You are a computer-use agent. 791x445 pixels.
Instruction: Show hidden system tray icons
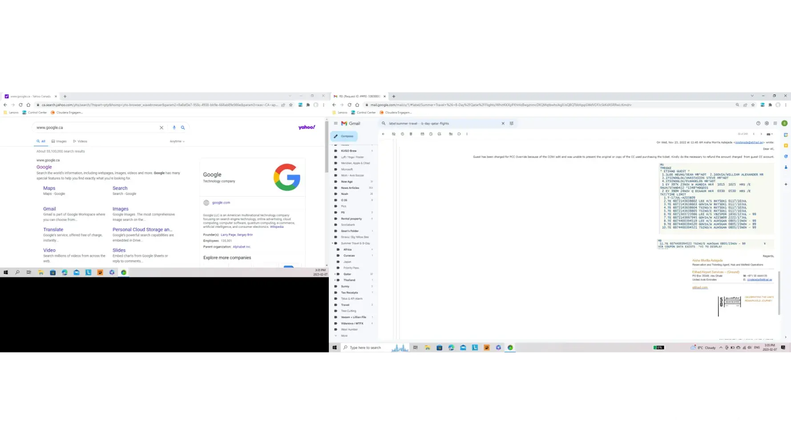(x=721, y=348)
